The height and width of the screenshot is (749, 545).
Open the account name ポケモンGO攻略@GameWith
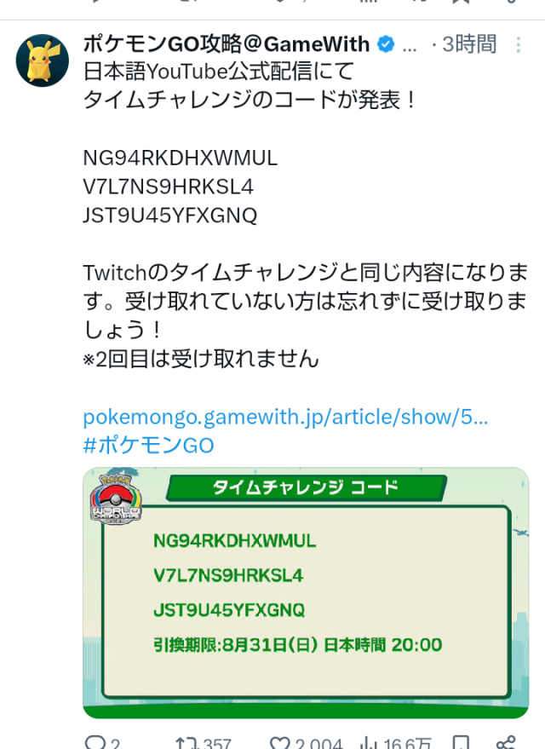tap(227, 44)
